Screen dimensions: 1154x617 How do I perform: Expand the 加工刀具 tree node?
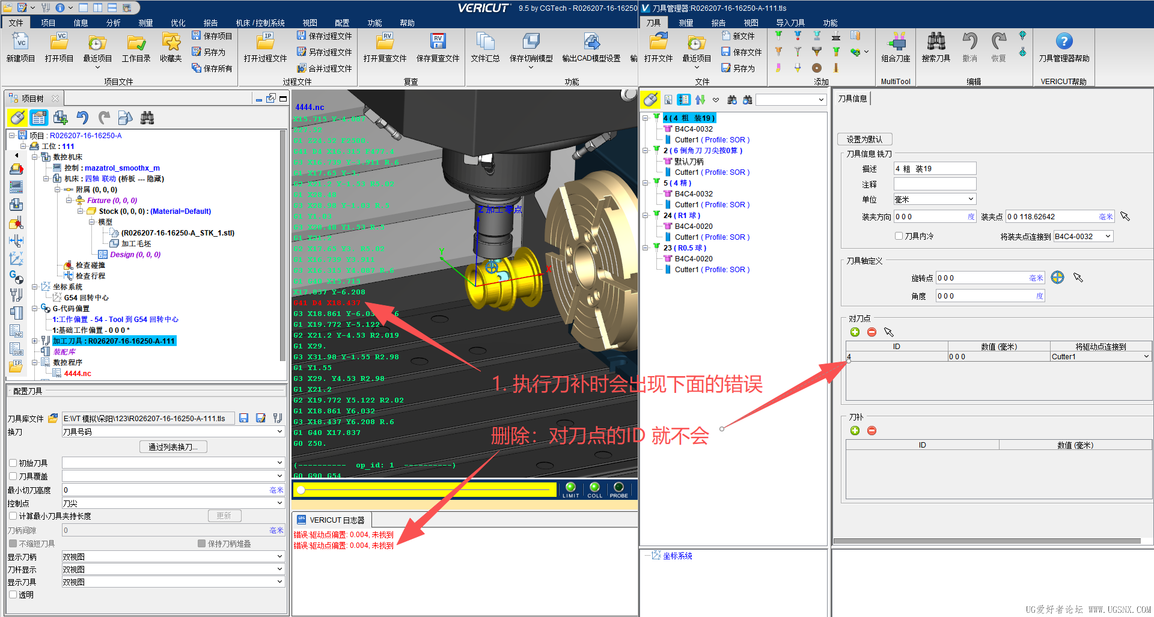[x=35, y=341]
